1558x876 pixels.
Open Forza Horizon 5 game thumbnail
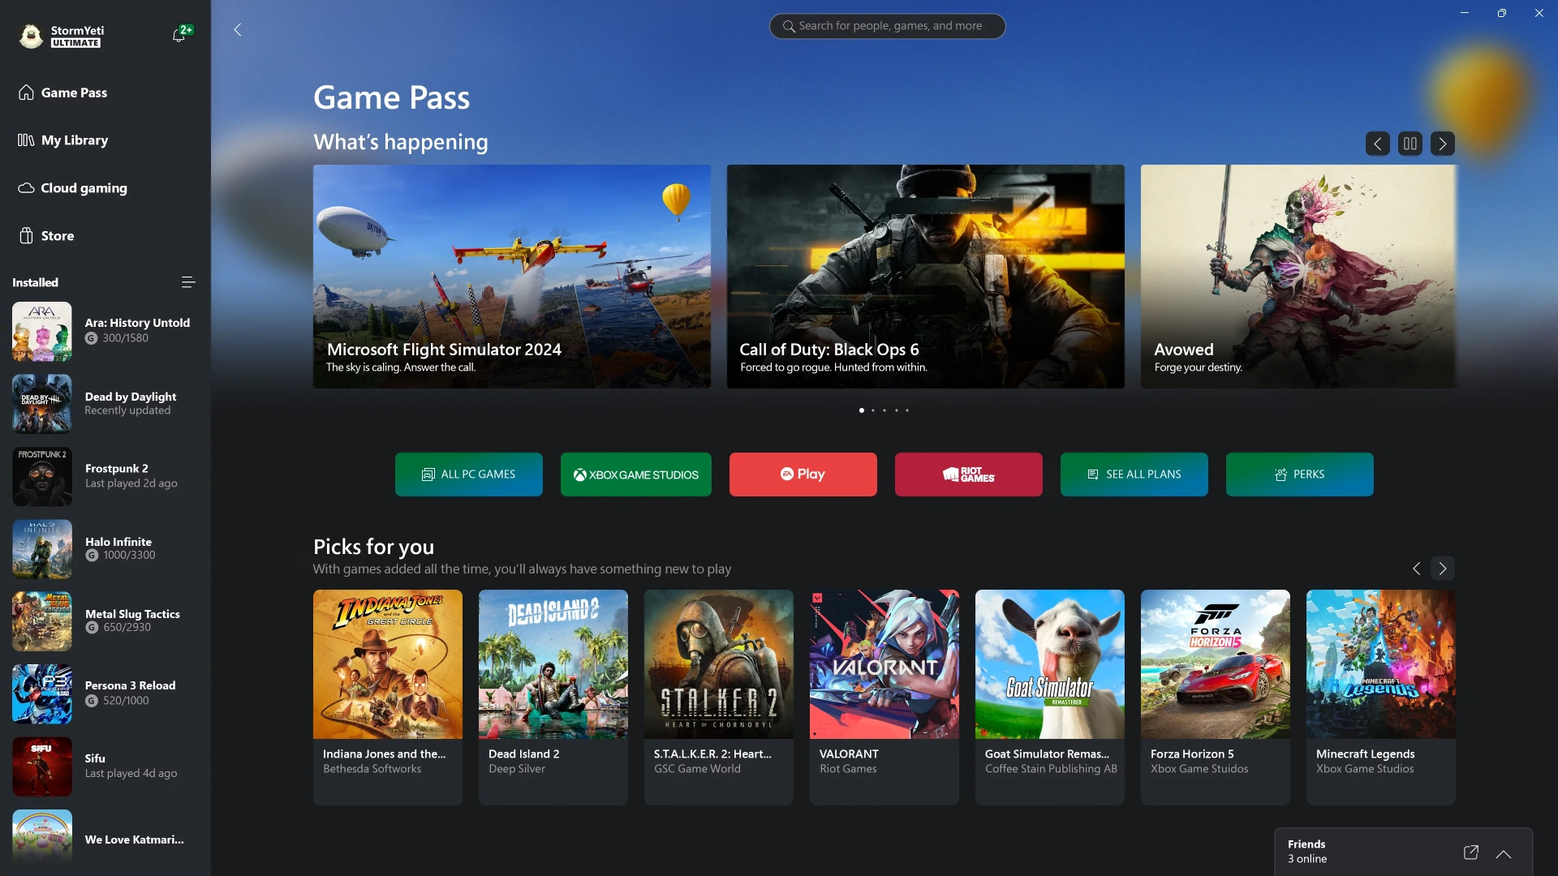coord(1215,664)
